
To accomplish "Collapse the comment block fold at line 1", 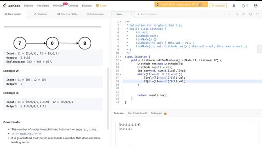I will [120, 22].
